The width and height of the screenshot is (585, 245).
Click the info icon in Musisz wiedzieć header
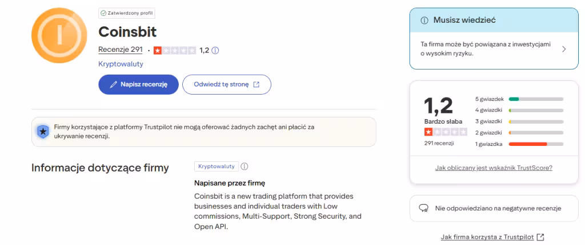tap(424, 21)
